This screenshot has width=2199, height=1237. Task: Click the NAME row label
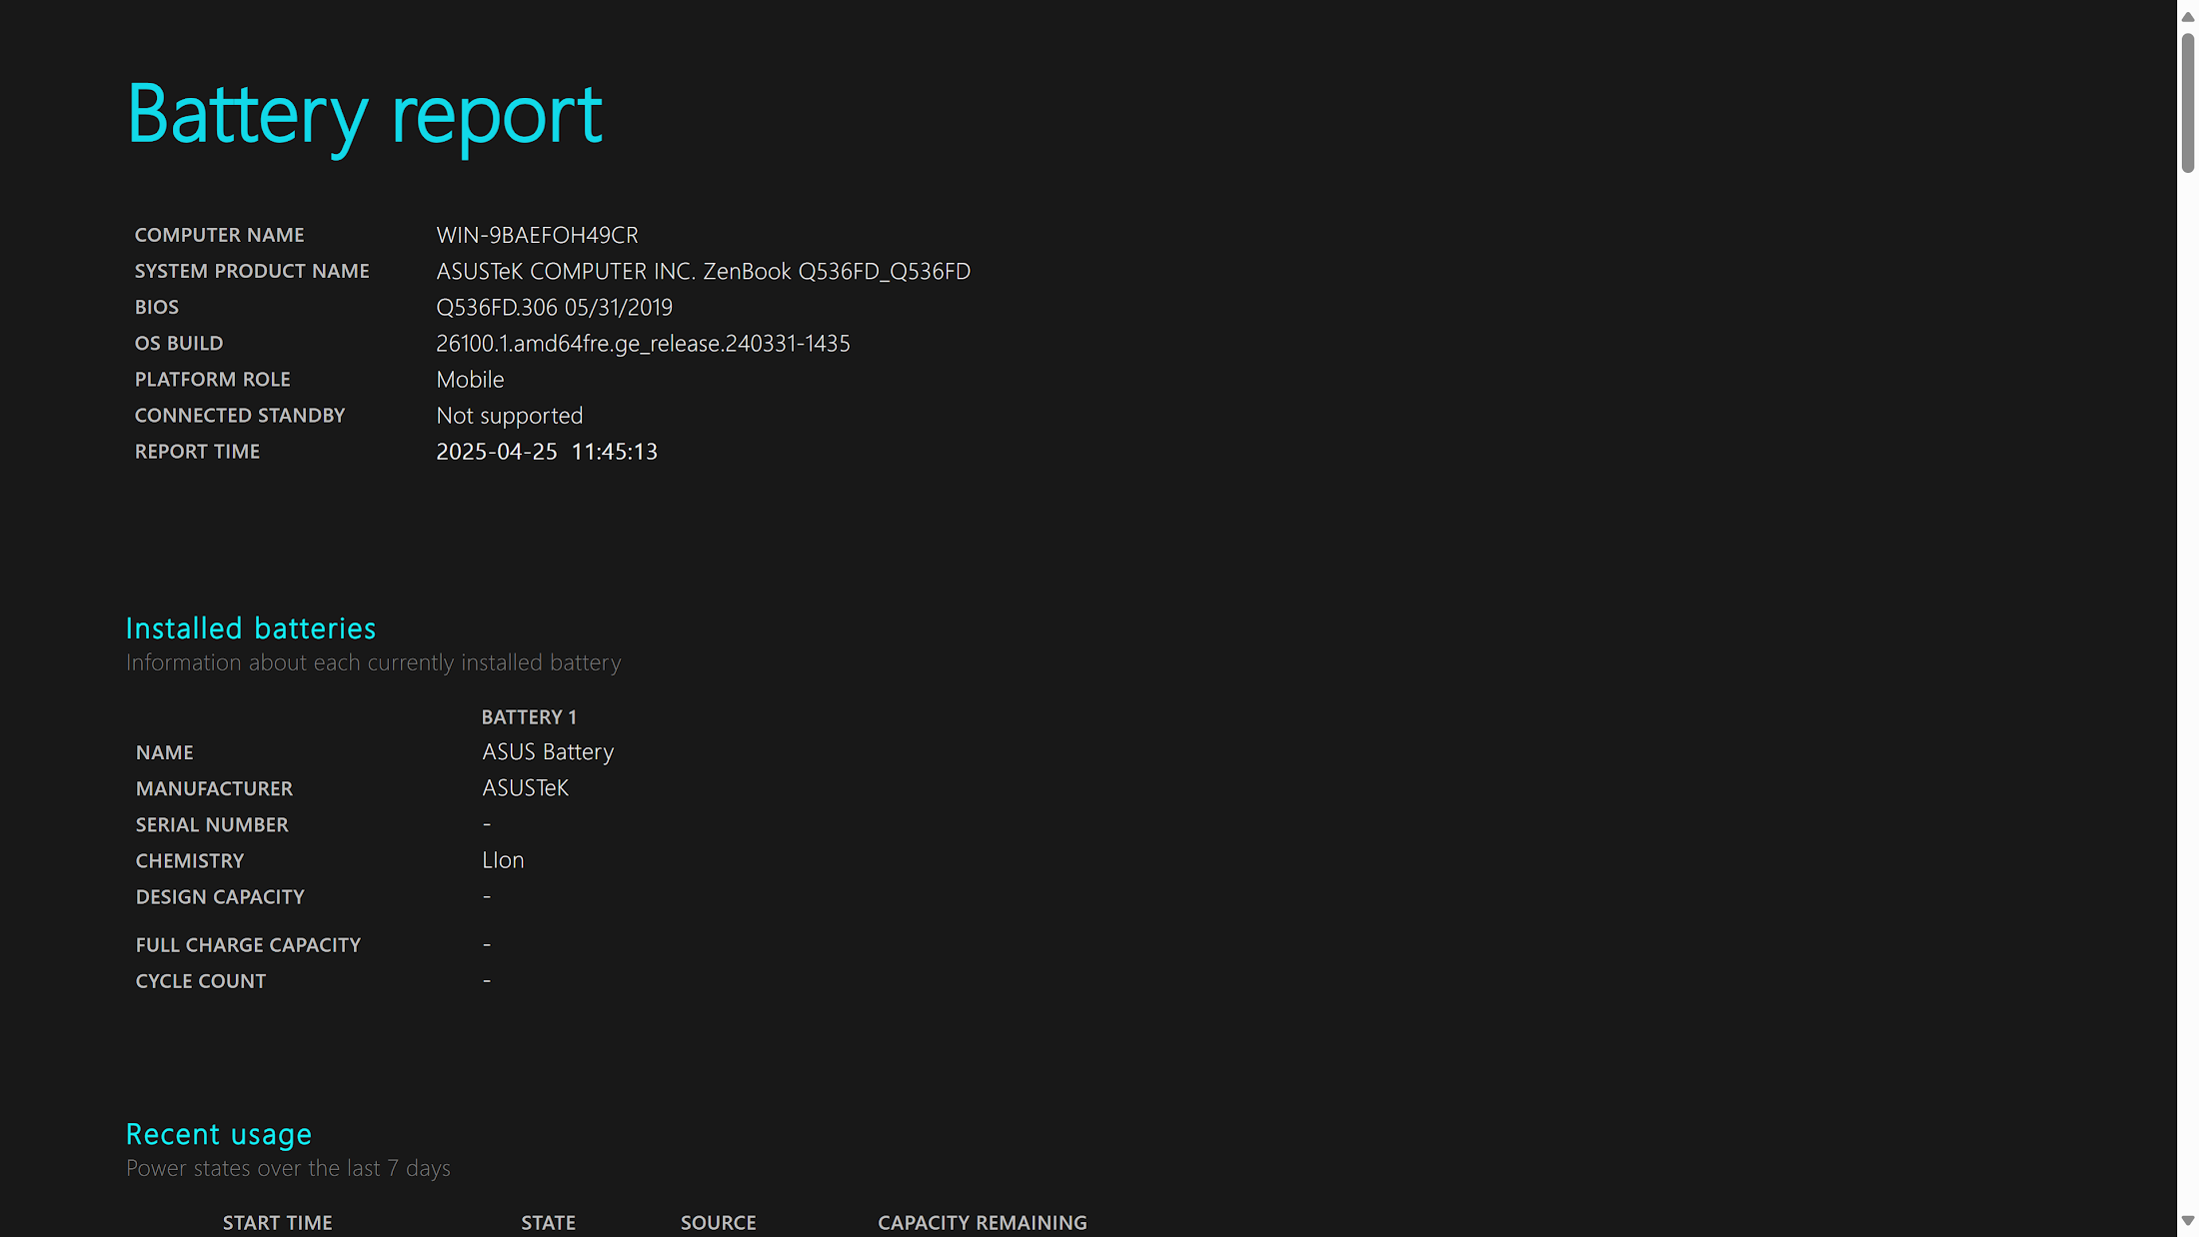(165, 752)
